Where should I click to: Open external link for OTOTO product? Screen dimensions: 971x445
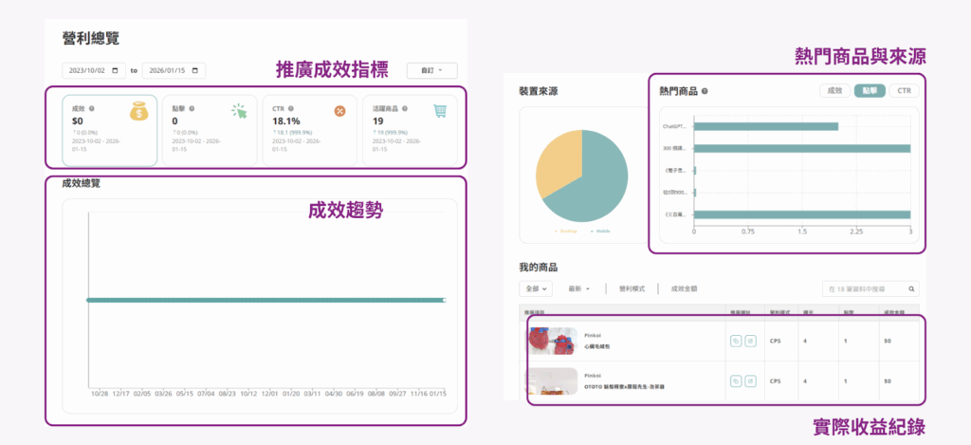click(x=750, y=380)
